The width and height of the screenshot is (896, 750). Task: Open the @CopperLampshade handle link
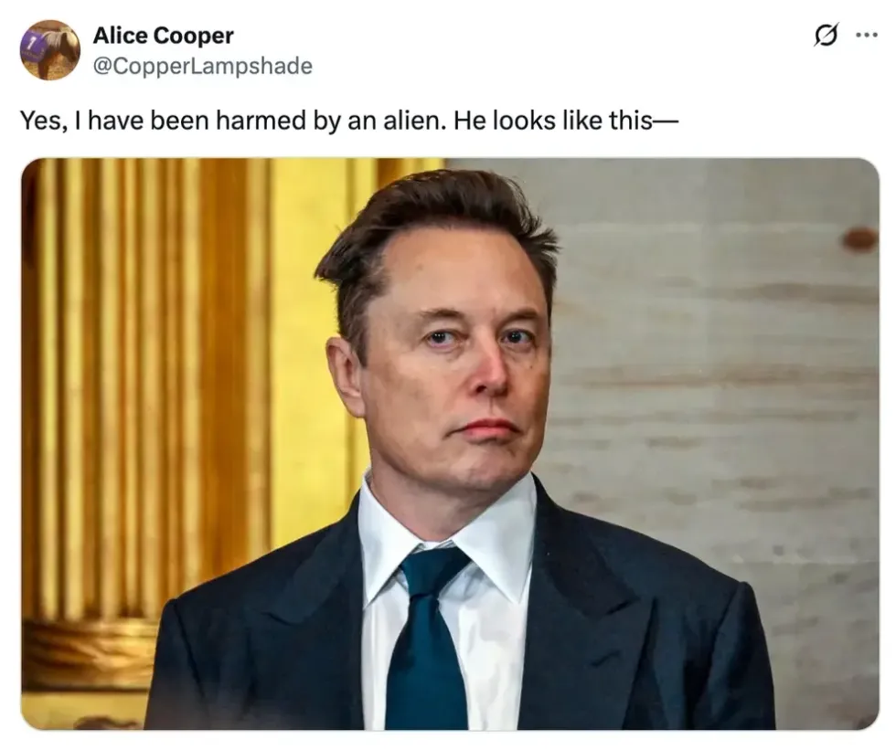pyautogui.click(x=202, y=66)
